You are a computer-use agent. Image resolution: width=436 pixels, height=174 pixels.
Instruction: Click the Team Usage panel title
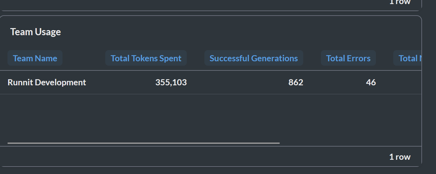pos(36,32)
